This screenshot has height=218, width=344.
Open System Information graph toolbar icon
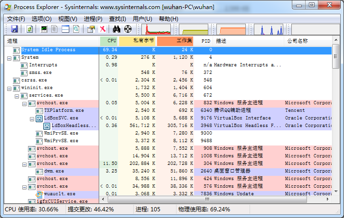pos(44,29)
